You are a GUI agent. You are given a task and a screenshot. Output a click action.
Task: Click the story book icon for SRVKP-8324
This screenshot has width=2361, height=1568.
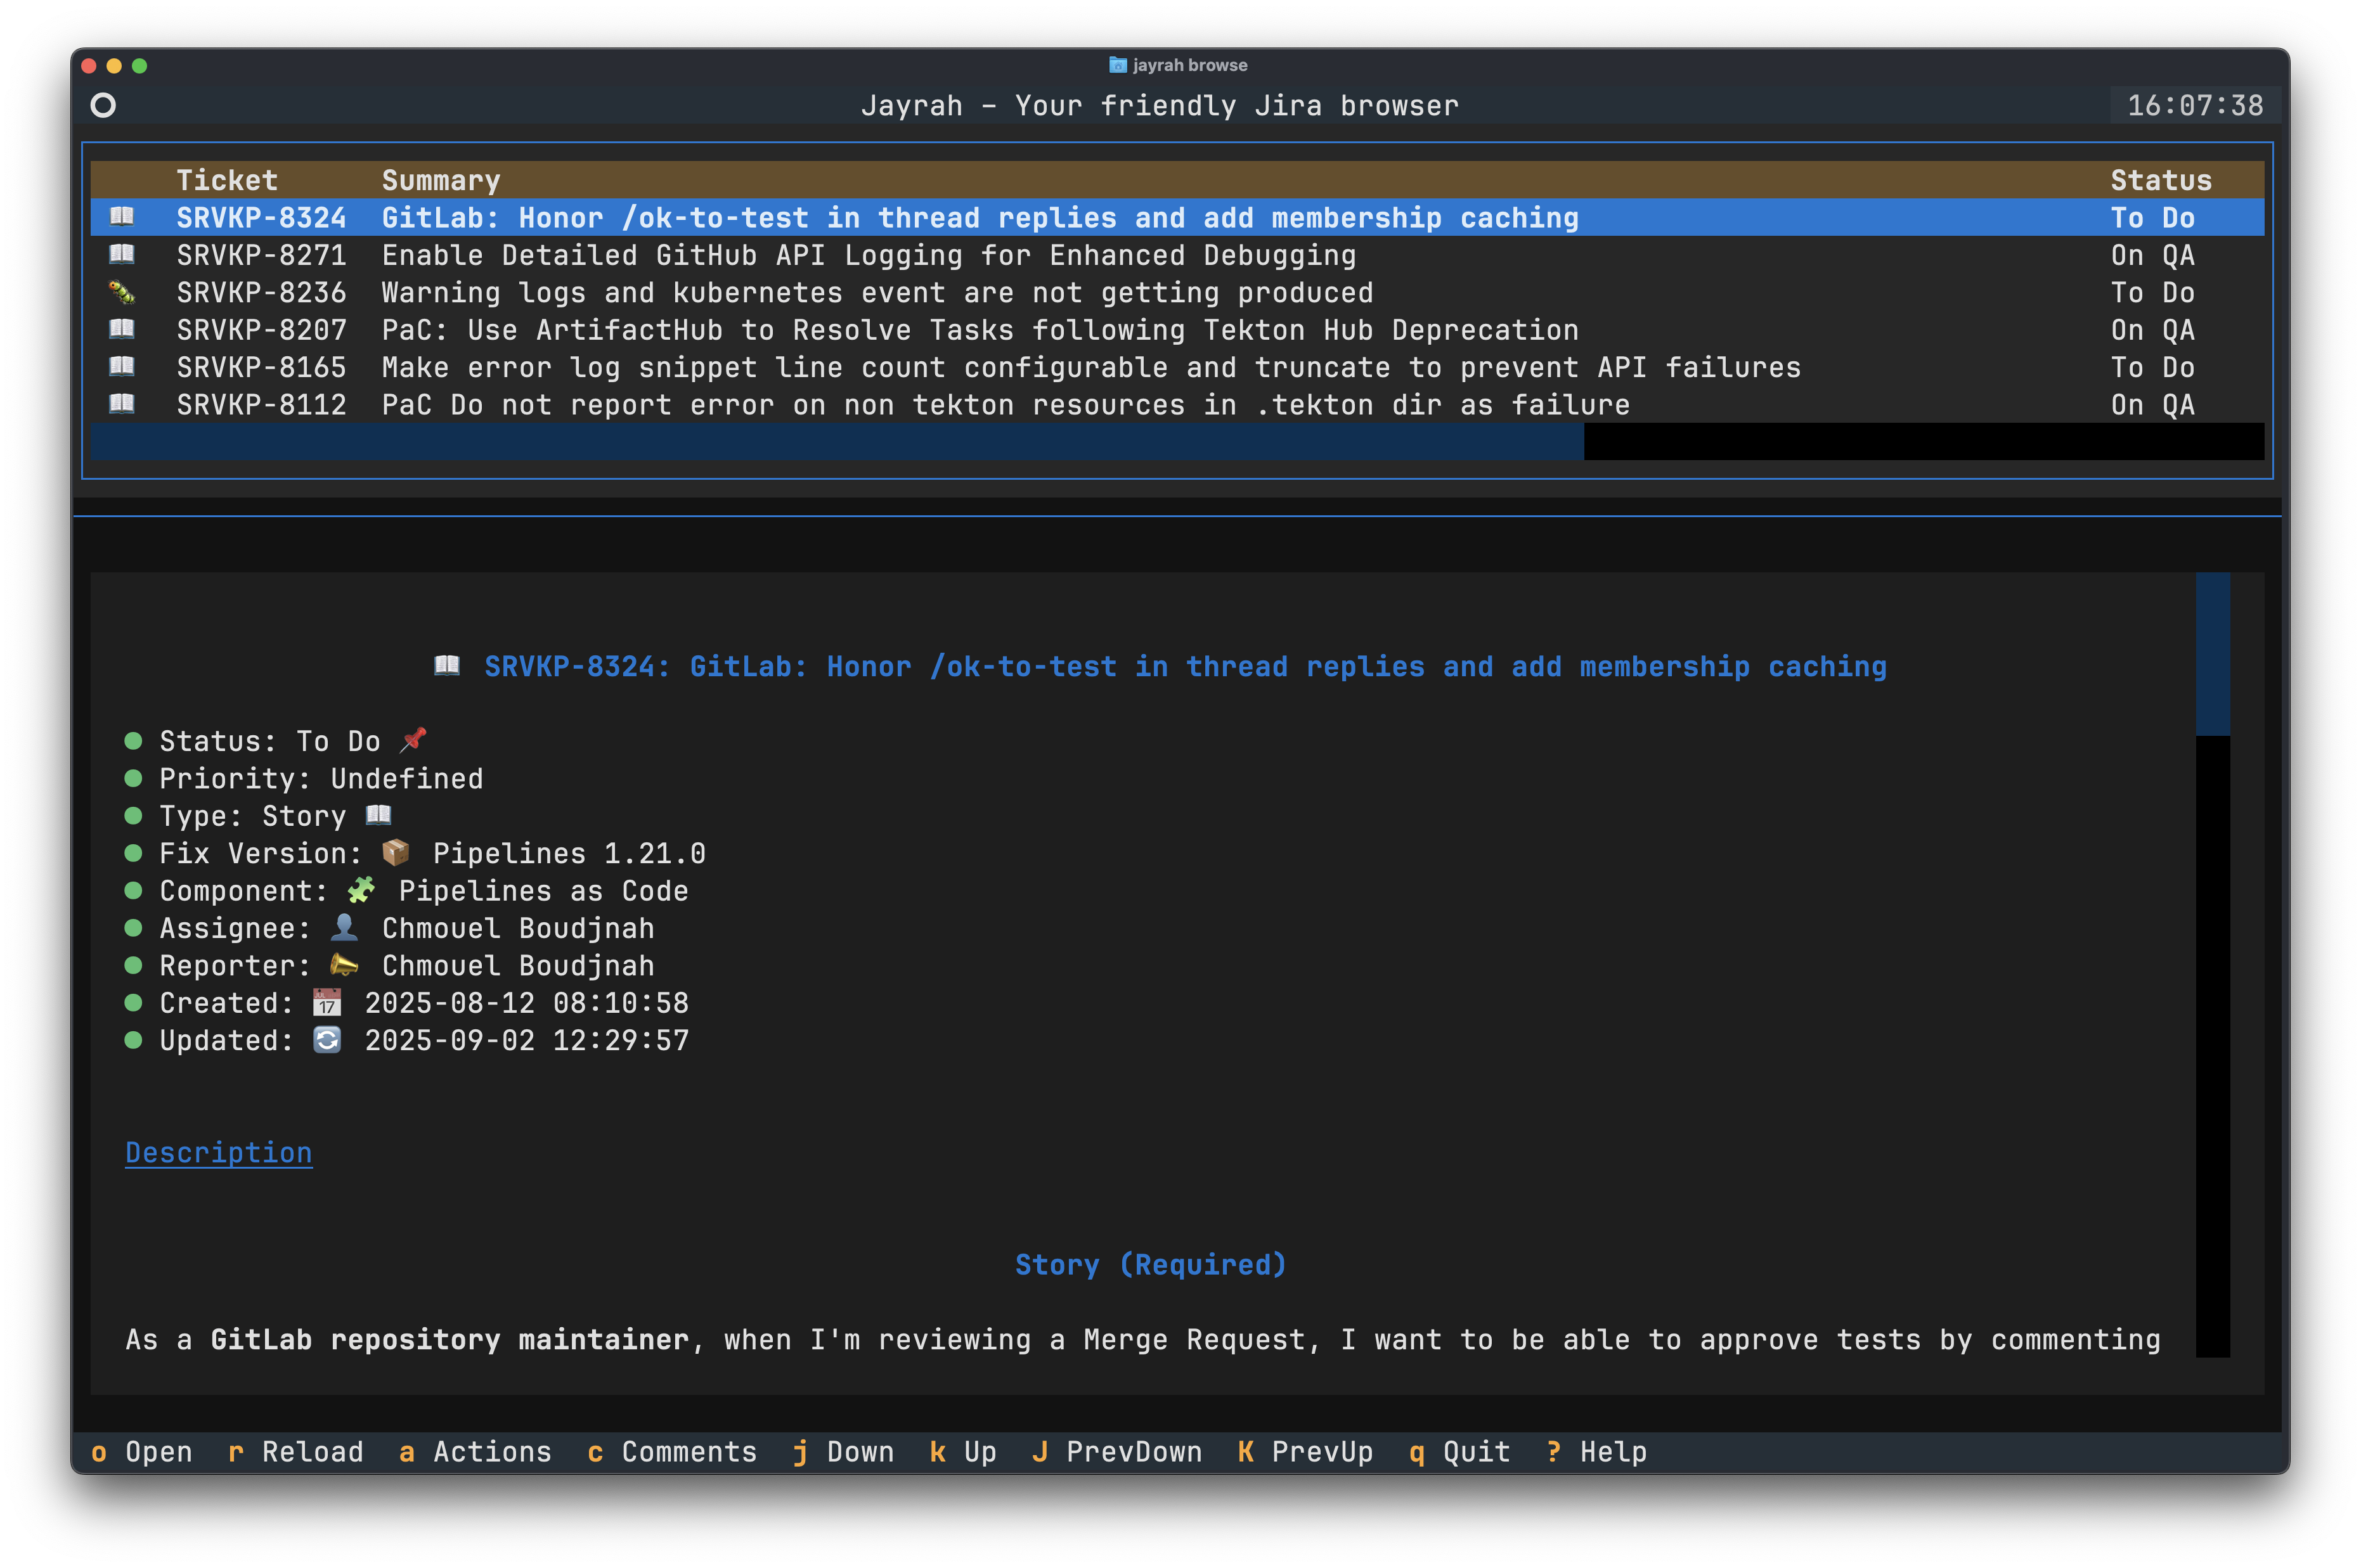(x=122, y=217)
